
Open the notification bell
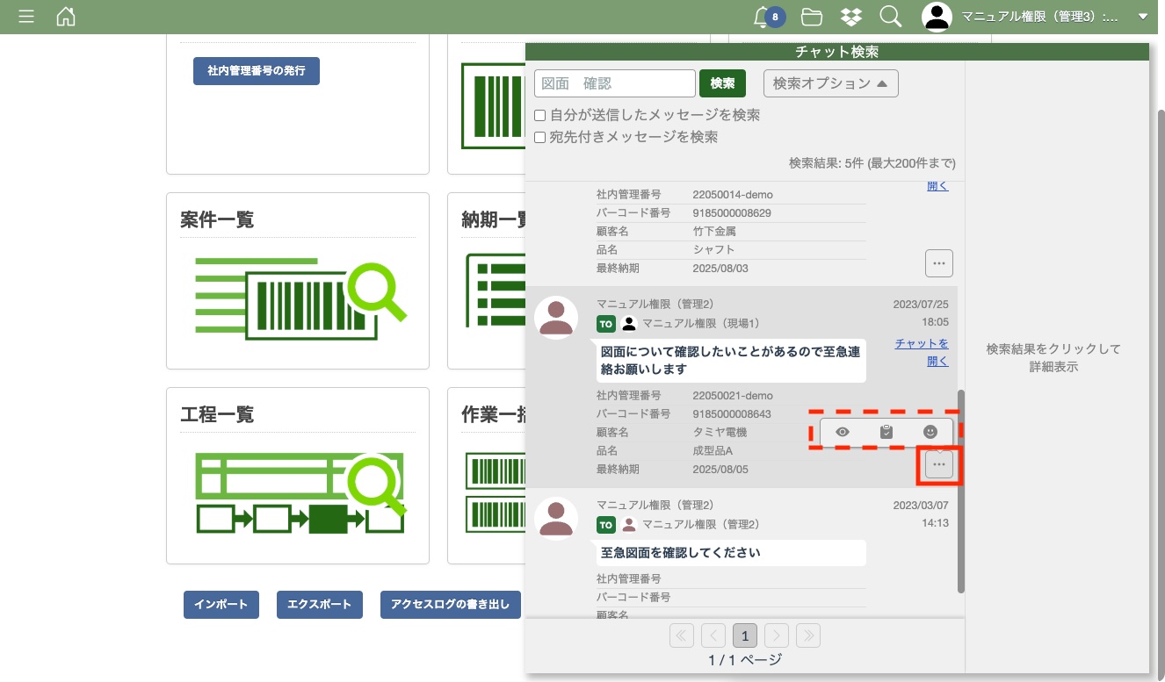[763, 17]
